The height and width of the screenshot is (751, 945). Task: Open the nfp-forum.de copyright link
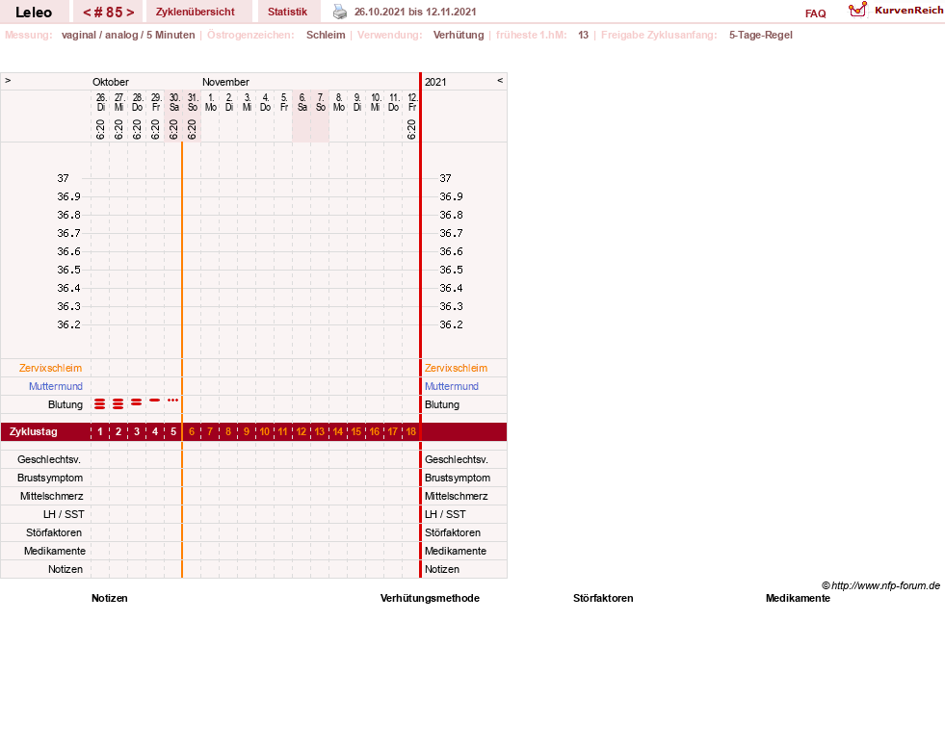(x=880, y=585)
